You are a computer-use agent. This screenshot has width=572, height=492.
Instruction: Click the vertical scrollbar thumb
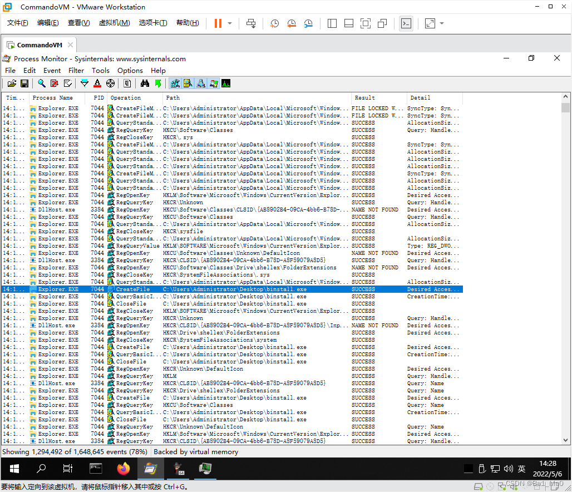click(565, 107)
